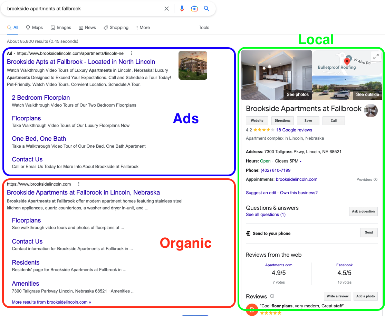Viewport: 385px width, 316px height.
Task: Open the Amenities sitelink
Action: 26,284
